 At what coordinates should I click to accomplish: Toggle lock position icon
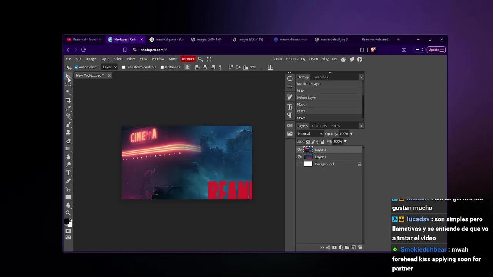pyautogui.click(x=318, y=142)
